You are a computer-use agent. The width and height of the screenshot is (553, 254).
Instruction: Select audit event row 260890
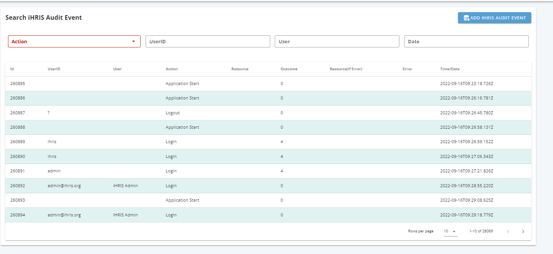coord(268,156)
